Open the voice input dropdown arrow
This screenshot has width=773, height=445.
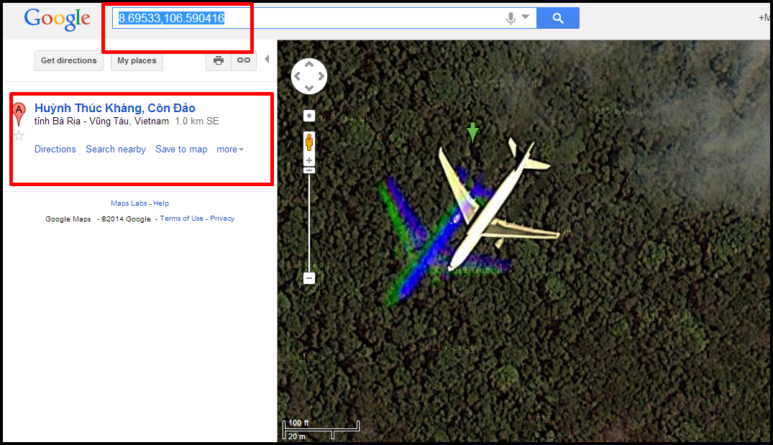click(x=526, y=17)
